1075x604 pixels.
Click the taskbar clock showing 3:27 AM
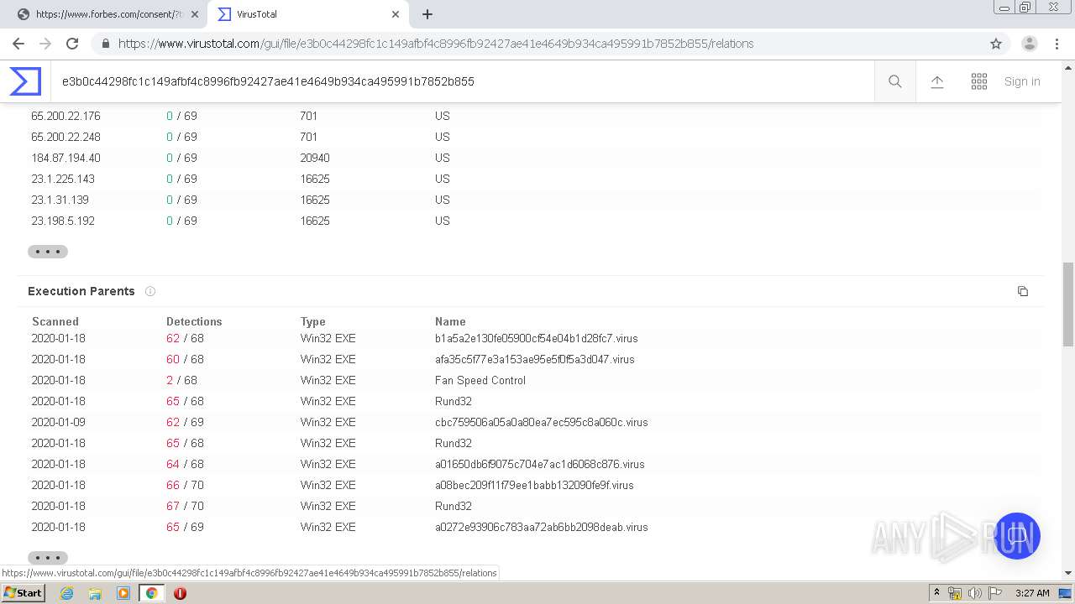point(1032,593)
